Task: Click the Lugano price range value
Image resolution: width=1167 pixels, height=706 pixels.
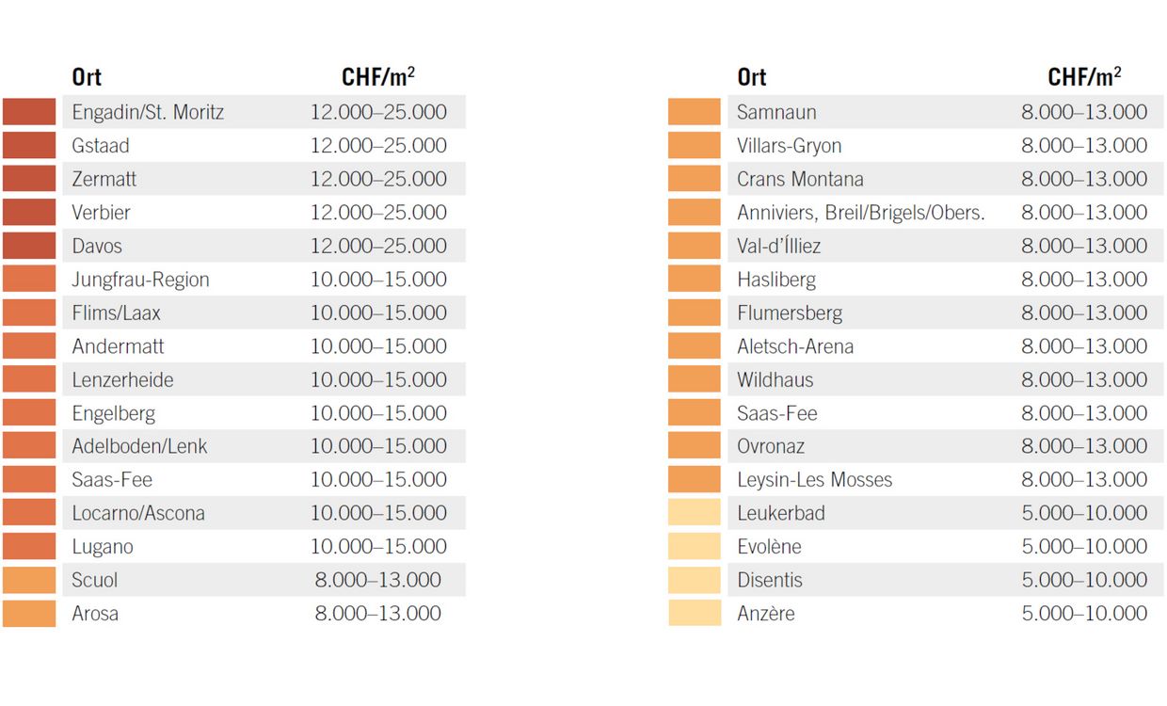Action: [378, 547]
